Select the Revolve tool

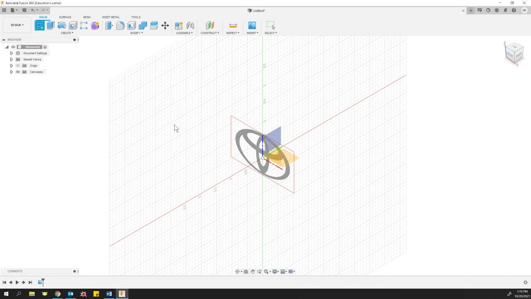coord(62,25)
